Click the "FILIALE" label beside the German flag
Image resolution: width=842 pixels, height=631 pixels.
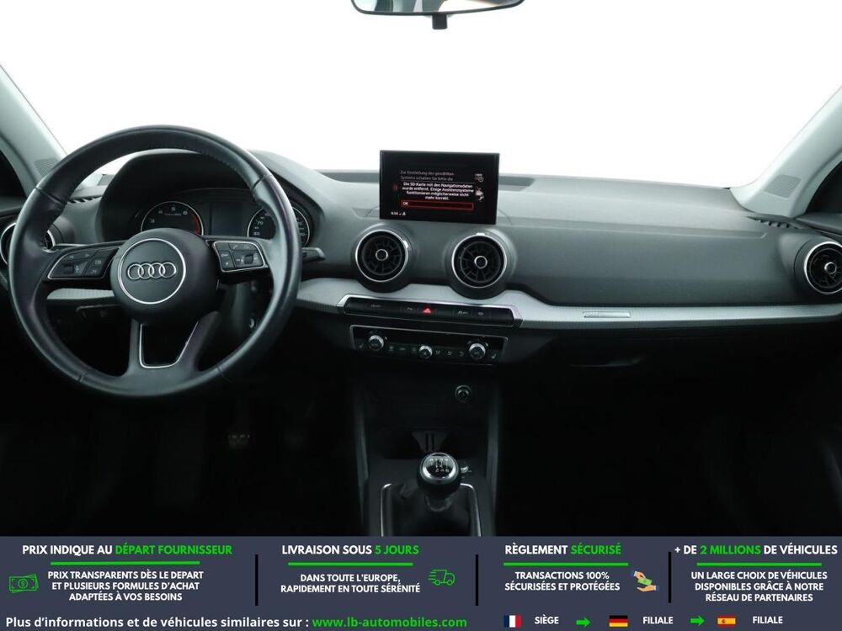pos(658,620)
